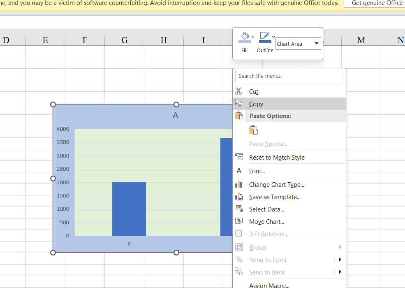This screenshot has height=288, width=405.
Task: Click the Save as Template icon
Action: [239, 197]
